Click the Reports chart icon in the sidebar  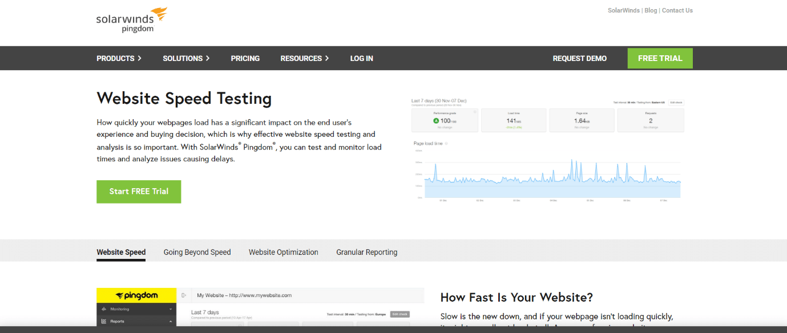tap(104, 322)
